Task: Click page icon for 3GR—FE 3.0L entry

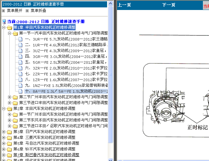Action: (20, 57)
